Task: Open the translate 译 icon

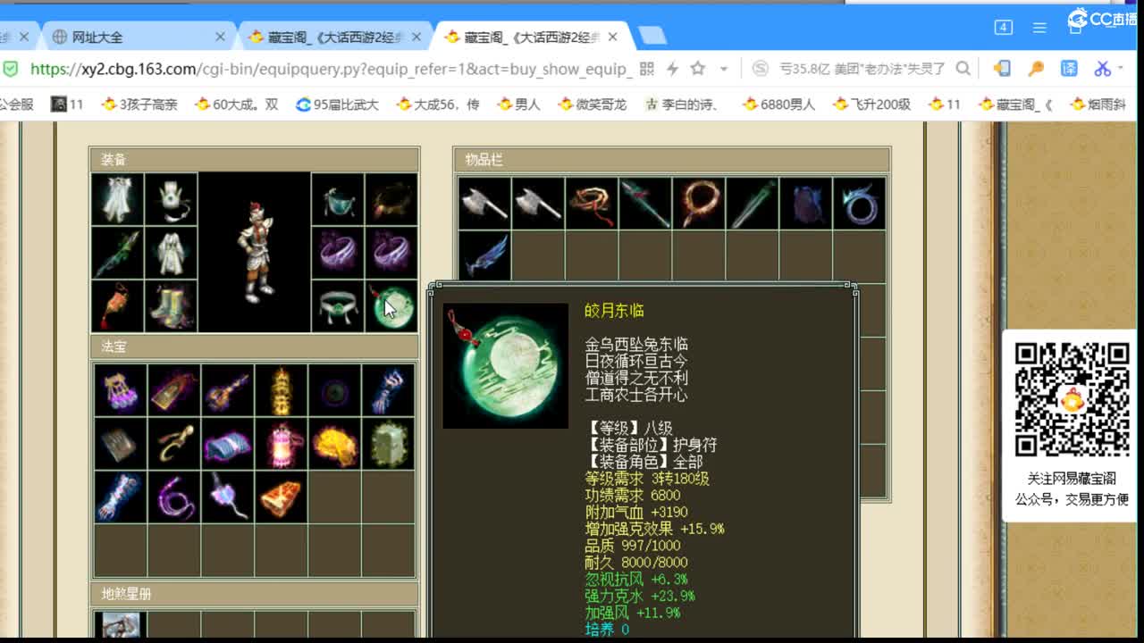Action: 1069,69
